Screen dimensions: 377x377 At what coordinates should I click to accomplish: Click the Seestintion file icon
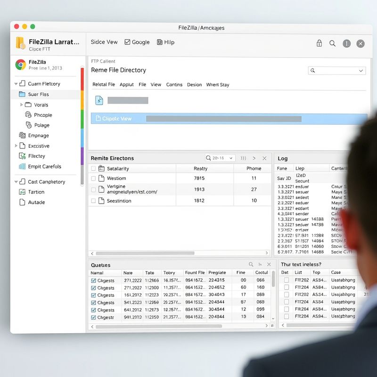click(101, 201)
